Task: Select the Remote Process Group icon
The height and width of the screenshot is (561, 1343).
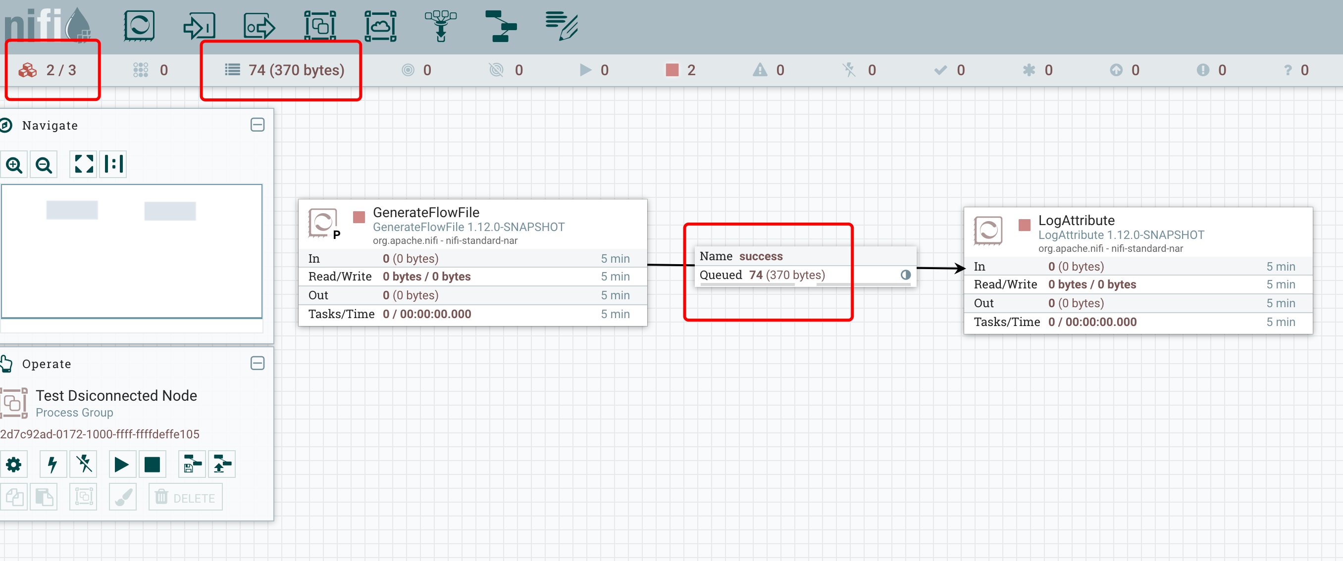Action: click(x=380, y=26)
